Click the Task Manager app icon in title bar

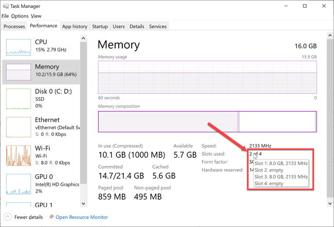coord(6,6)
